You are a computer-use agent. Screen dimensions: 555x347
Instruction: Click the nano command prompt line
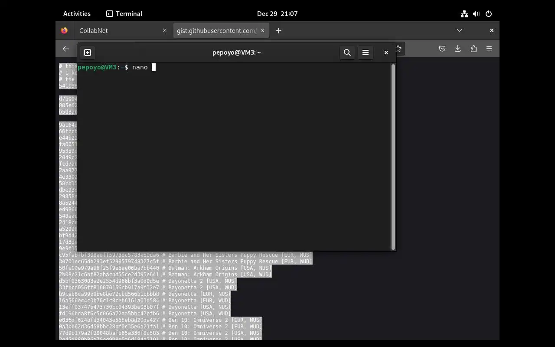(x=117, y=67)
